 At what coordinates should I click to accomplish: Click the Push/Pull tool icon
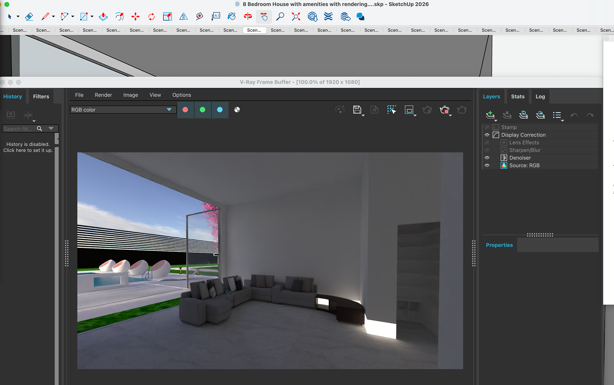point(103,17)
